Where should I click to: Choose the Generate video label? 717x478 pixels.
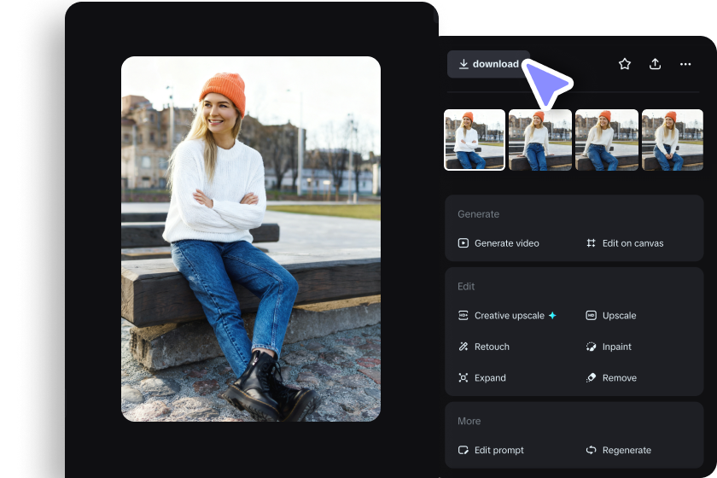507,243
